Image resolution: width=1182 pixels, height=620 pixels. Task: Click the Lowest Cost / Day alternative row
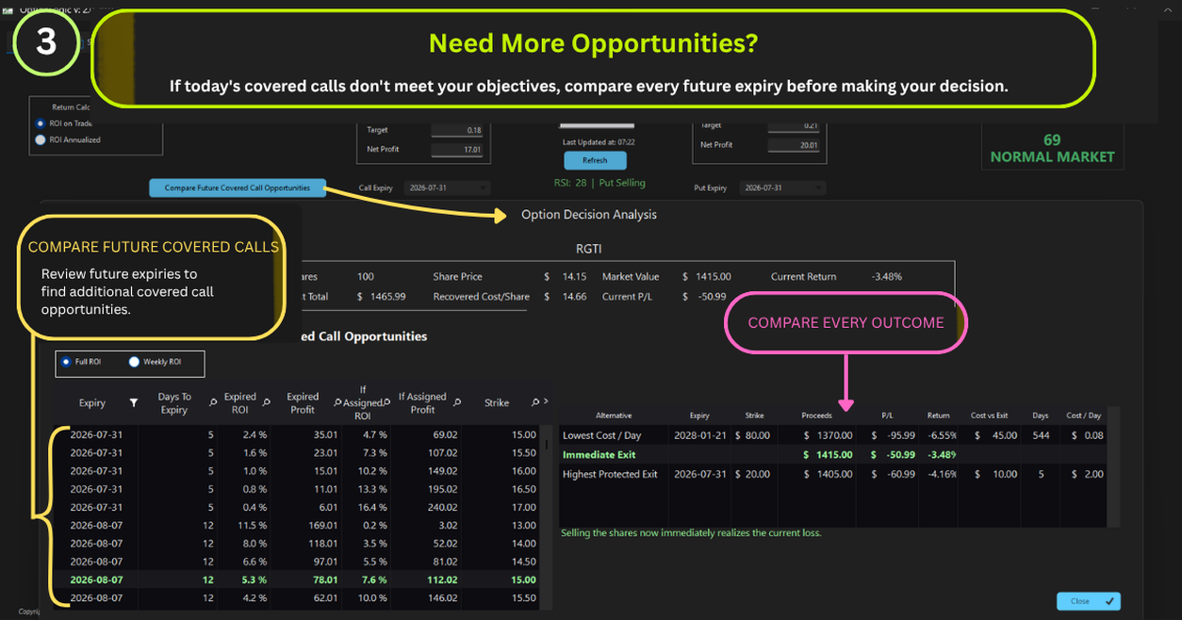click(832, 435)
